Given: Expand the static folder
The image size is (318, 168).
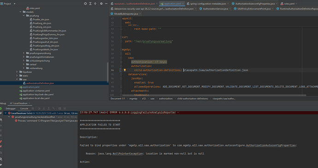Looking at the screenshot, I should (x=17, y=76).
